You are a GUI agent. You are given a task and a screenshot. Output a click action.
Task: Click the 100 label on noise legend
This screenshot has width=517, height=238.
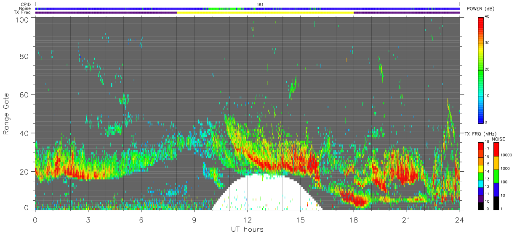coord(504,182)
